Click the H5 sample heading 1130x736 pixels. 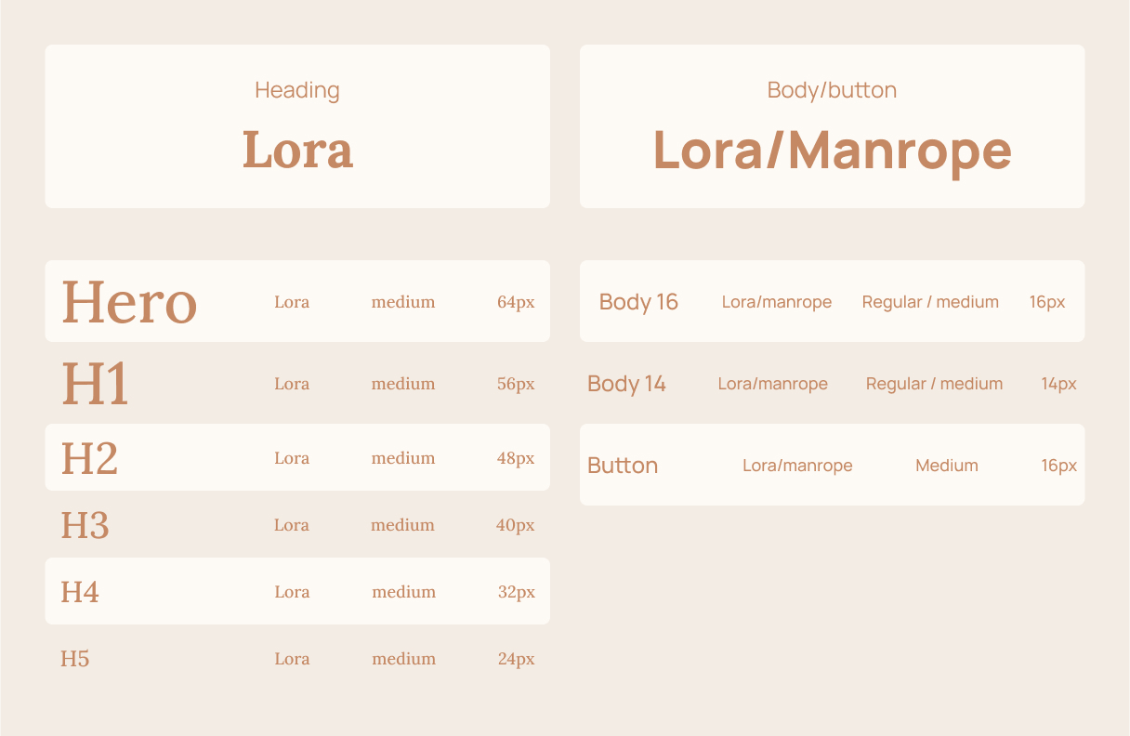(x=75, y=659)
